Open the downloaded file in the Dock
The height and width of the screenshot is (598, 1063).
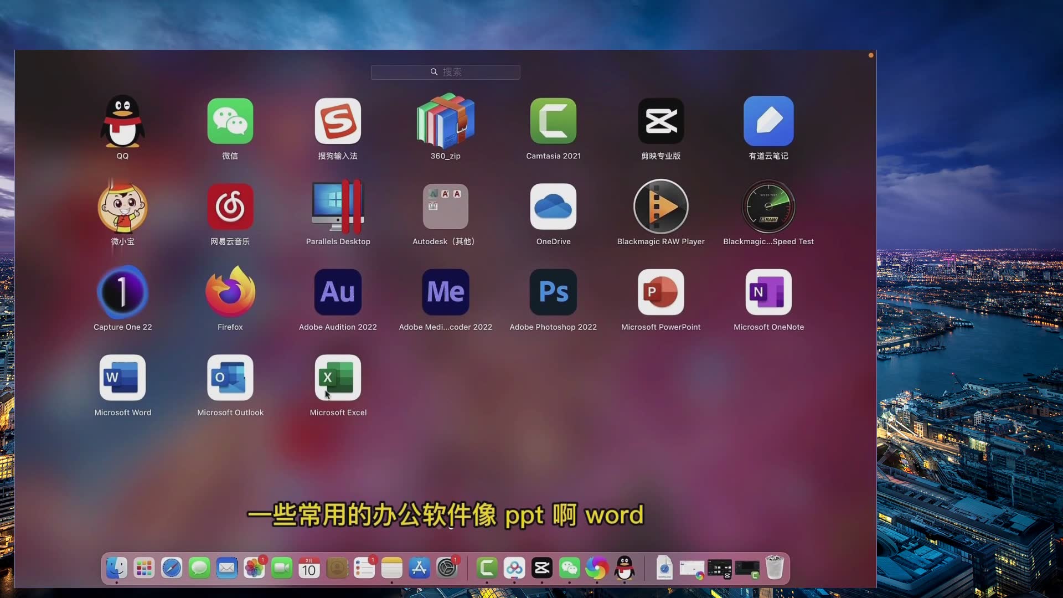coord(664,568)
